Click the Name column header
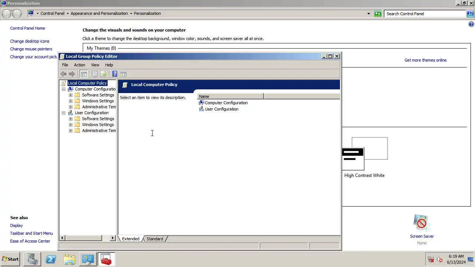The height and width of the screenshot is (267, 475). tap(230, 96)
